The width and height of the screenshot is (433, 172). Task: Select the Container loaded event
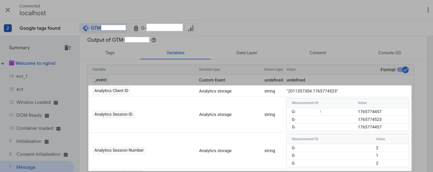(34, 128)
